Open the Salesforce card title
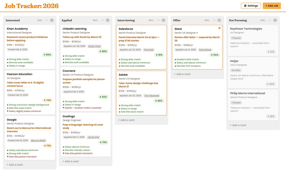 (126, 29)
